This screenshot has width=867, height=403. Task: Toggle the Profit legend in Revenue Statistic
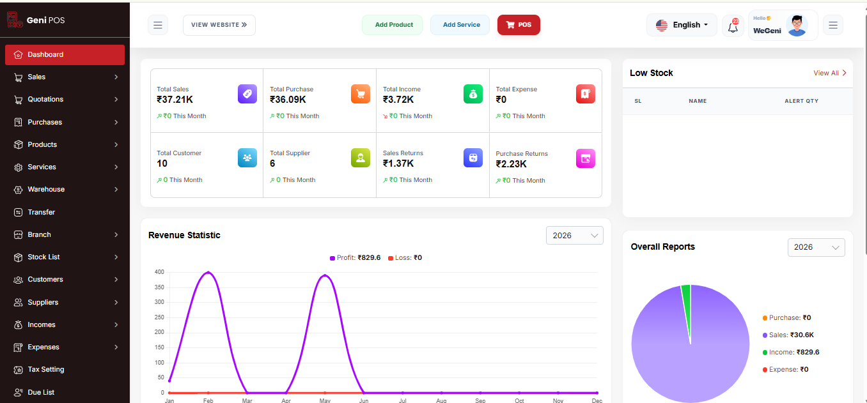pyautogui.click(x=355, y=258)
